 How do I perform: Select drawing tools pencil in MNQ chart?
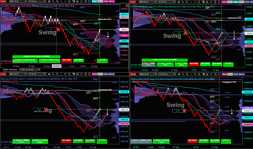click(x=183, y=74)
